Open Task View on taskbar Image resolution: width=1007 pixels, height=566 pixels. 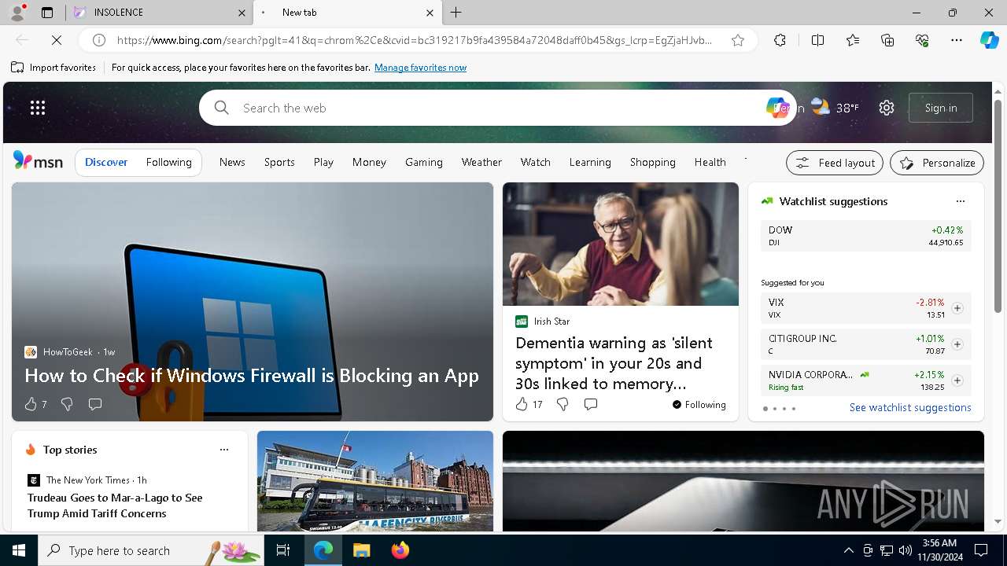click(283, 550)
